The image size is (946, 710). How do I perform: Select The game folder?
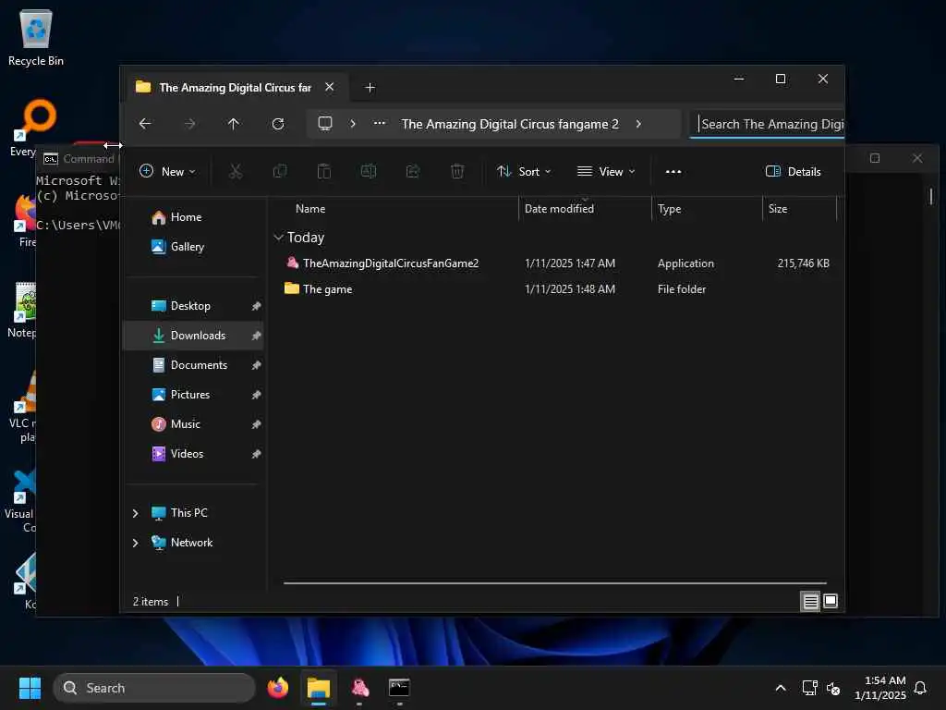click(327, 289)
